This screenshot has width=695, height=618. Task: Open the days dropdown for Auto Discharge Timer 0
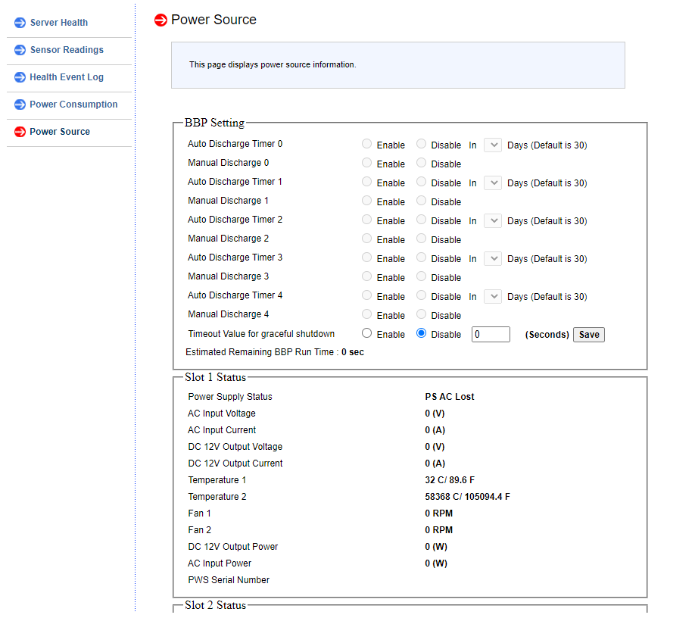[492, 145]
